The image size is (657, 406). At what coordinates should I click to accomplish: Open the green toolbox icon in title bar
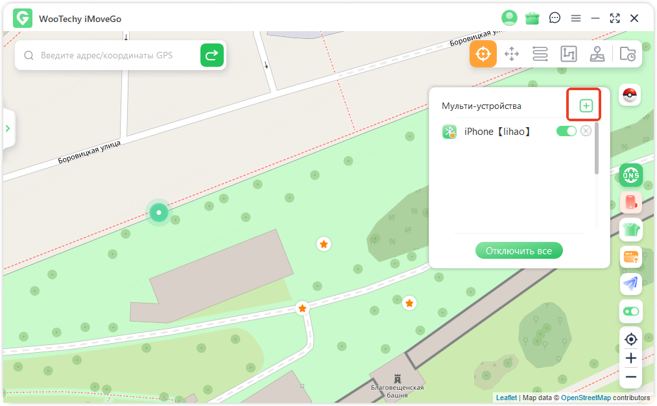pyautogui.click(x=532, y=18)
